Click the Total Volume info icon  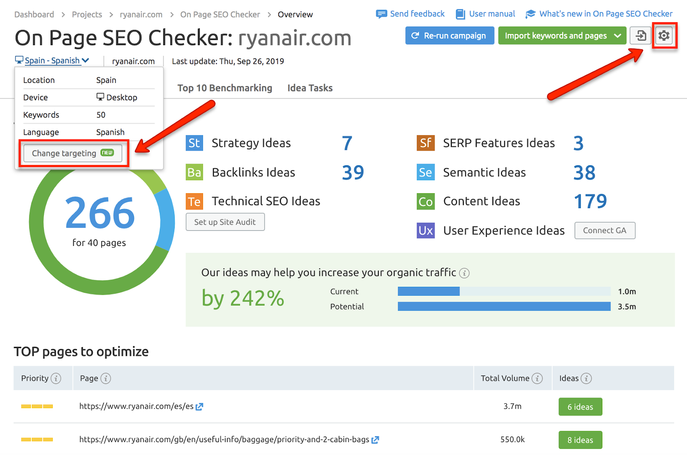(537, 378)
